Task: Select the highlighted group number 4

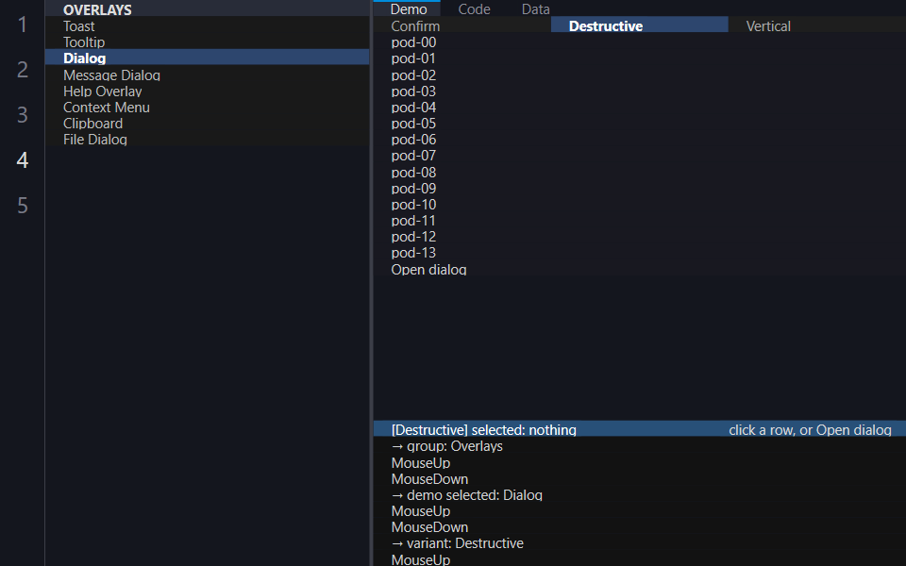Action: point(22,159)
